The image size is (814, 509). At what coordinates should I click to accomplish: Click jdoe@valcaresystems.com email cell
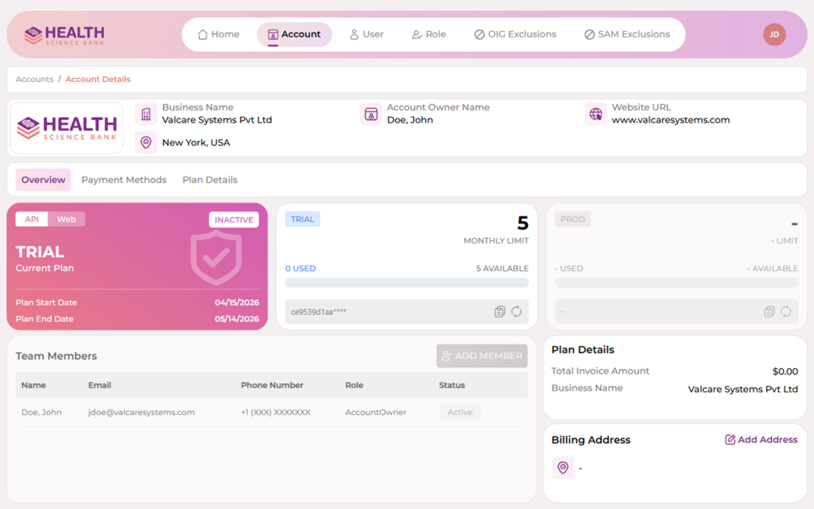141,413
